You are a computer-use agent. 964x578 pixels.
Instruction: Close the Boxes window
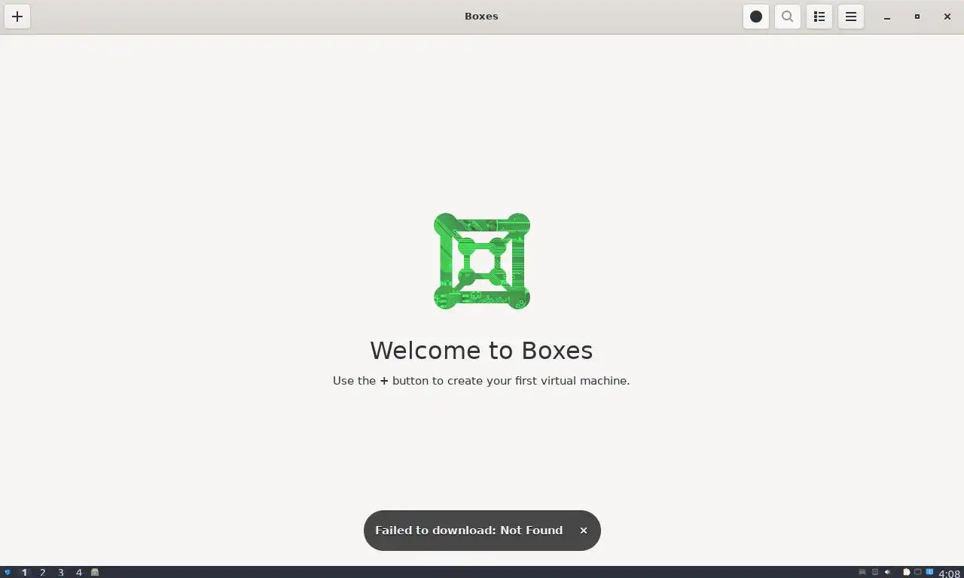coord(947,17)
